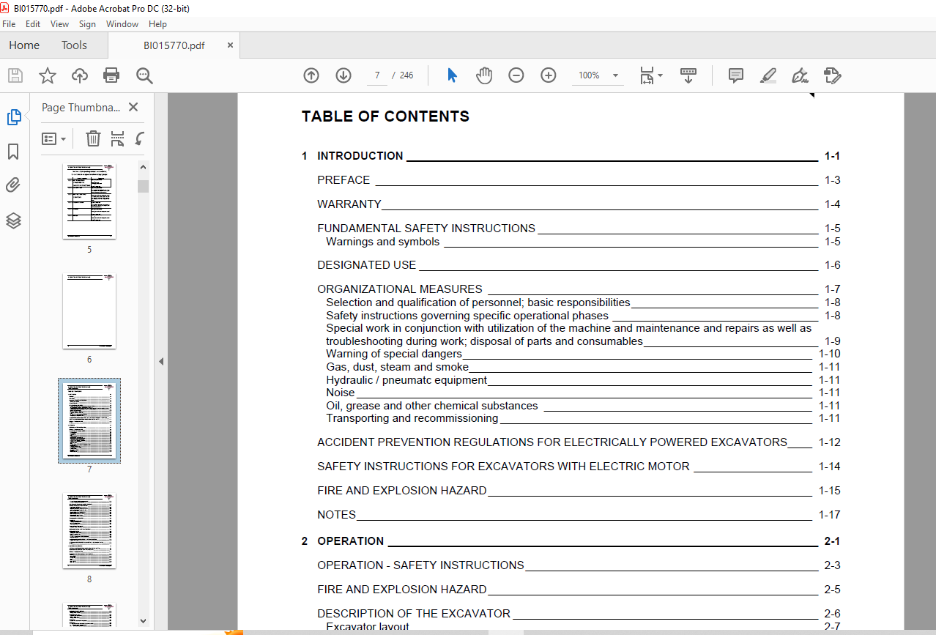Viewport: 936px width, 635px height.
Task: Delete selected page trash icon
Action: (93, 138)
